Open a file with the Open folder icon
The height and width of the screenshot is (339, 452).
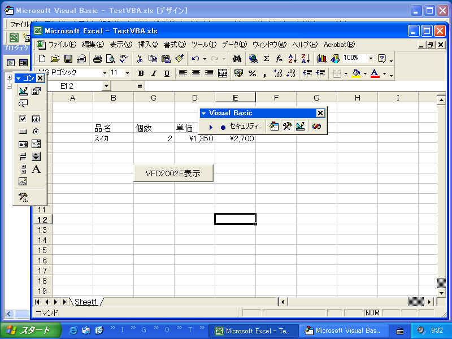coord(55,59)
